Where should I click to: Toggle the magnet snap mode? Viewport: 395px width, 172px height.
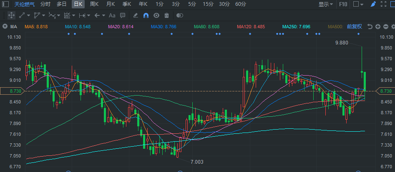coord(146,15)
